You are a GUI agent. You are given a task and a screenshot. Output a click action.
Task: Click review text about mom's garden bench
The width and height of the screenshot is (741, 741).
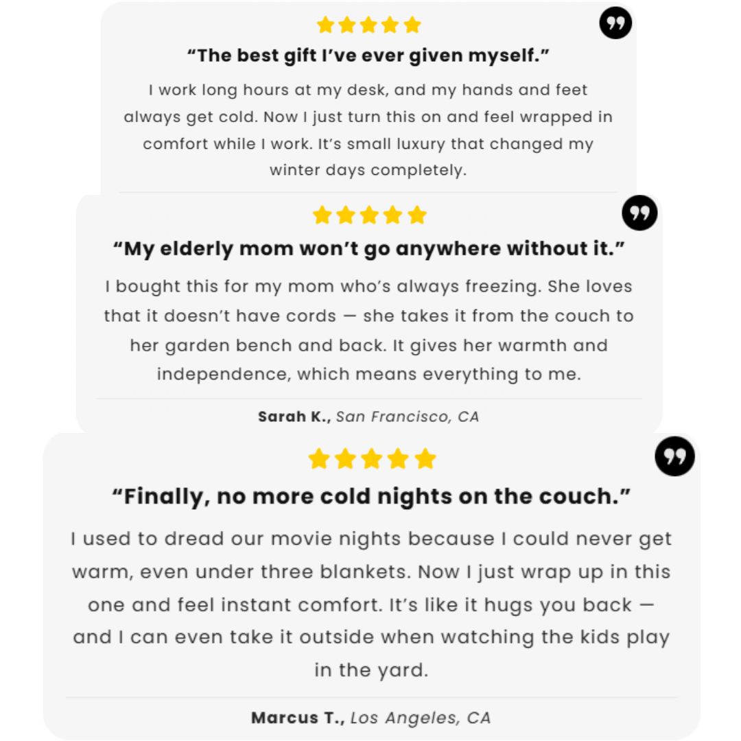(369, 331)
